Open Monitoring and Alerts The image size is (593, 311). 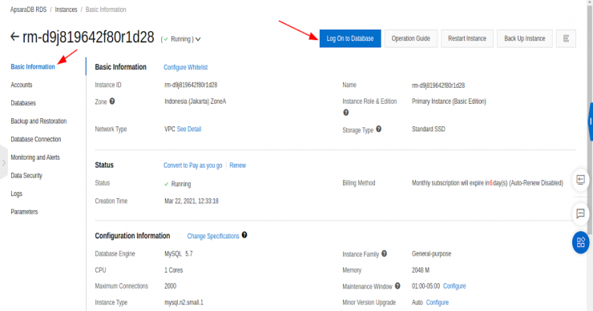(35, 157)
